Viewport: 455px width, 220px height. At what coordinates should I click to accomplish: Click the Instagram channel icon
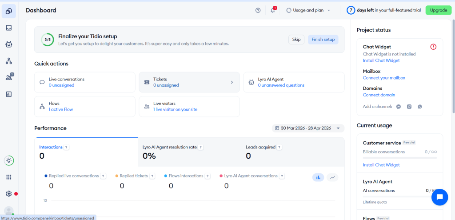pyautogui.click(x=409, y=107)
